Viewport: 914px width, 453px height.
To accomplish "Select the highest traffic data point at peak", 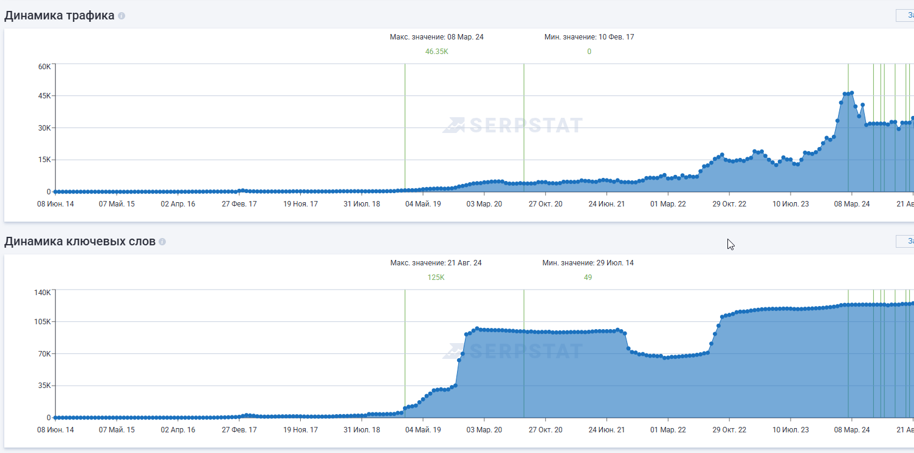I will pos(851,93).
